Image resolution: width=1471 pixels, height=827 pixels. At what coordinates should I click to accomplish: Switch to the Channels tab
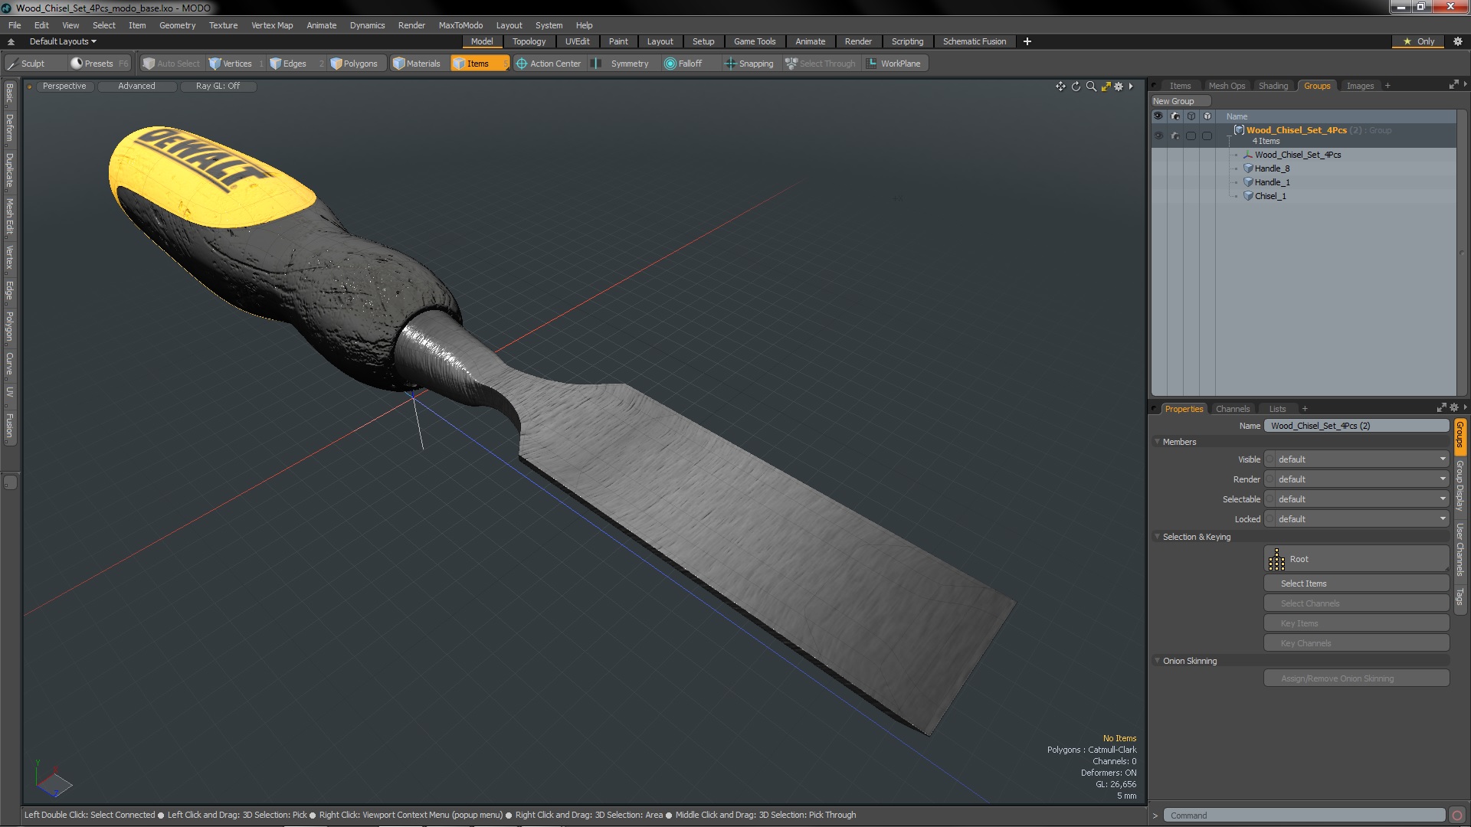click(x=1232, y=409)
